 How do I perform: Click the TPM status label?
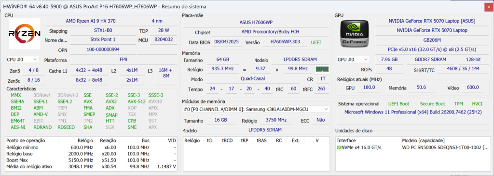point(458,104)
